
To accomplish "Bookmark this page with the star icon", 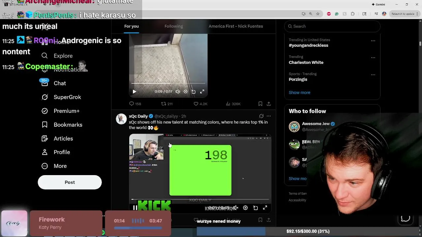I will click(318, 14).
